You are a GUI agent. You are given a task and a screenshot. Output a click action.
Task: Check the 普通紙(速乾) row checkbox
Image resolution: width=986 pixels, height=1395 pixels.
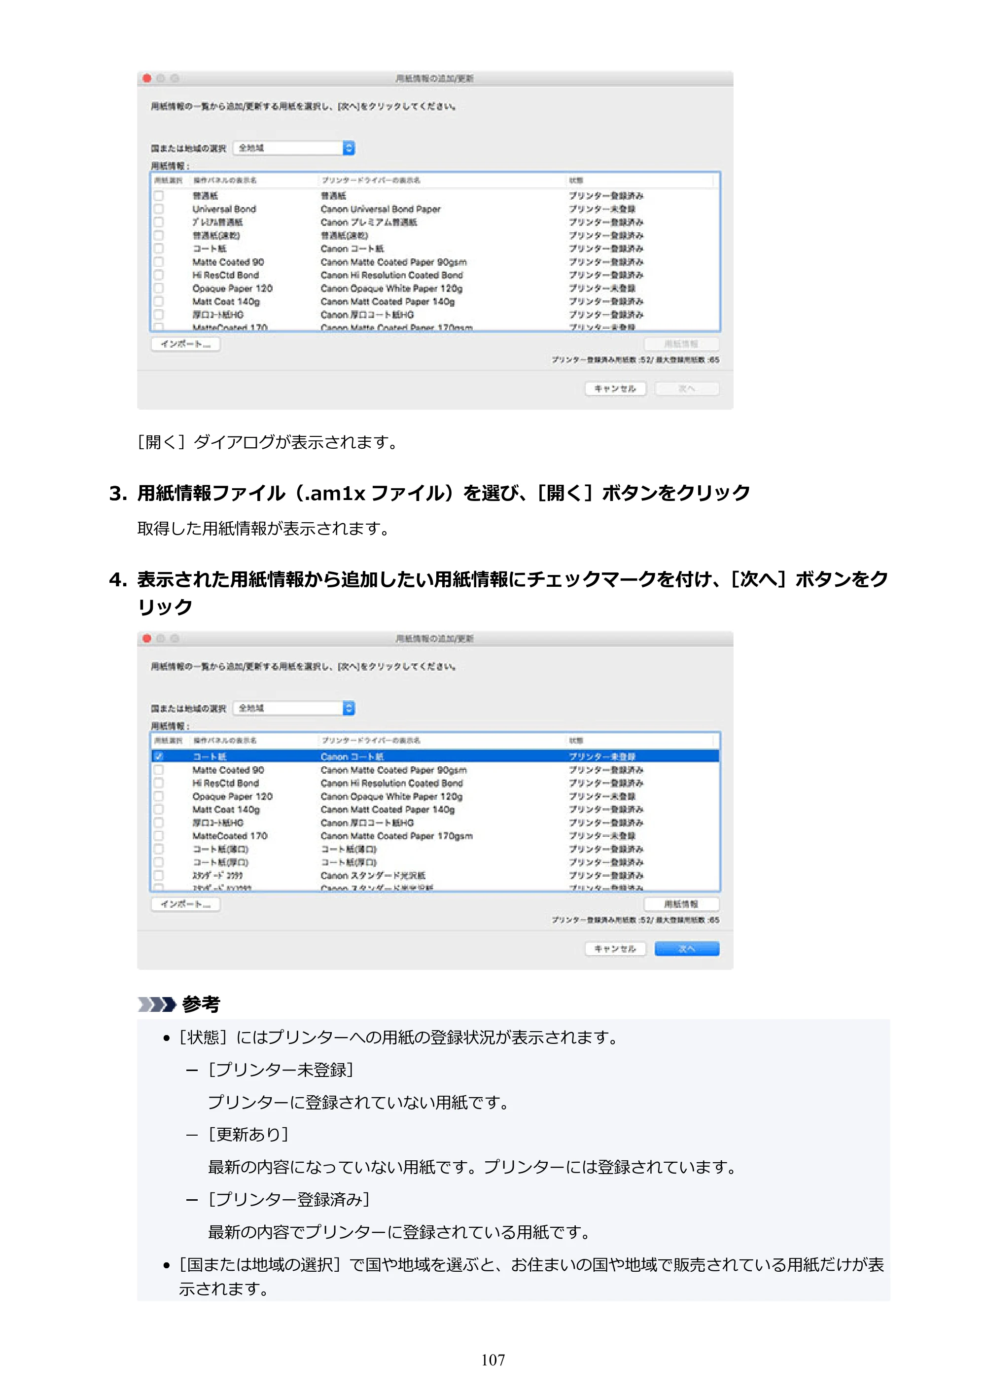pos(159,235)
